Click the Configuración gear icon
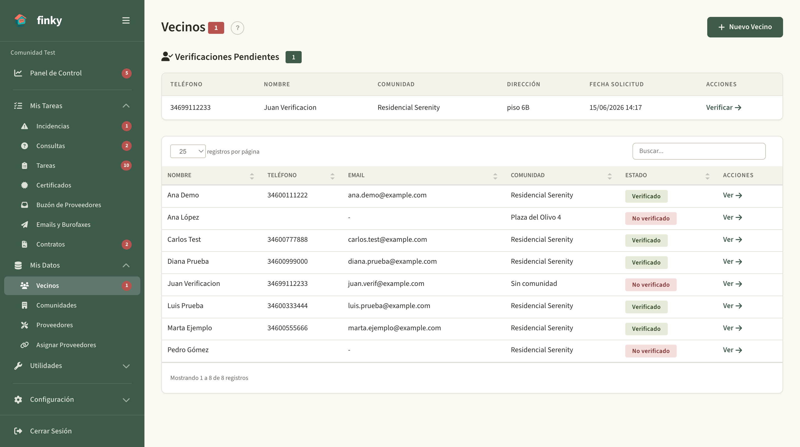The width and height of the screenshot is (800, 447). click(18, 400)
